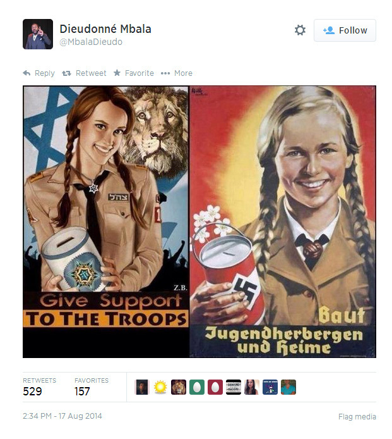Open the red egg avatar profile
The width and height of the screenshot is (392, 439).
215,387
